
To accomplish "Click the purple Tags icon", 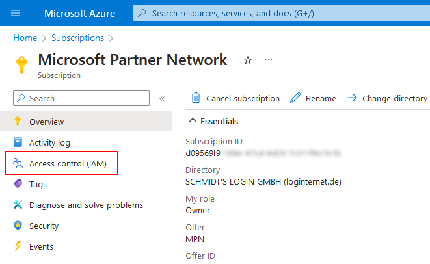I will pos(18,183).
